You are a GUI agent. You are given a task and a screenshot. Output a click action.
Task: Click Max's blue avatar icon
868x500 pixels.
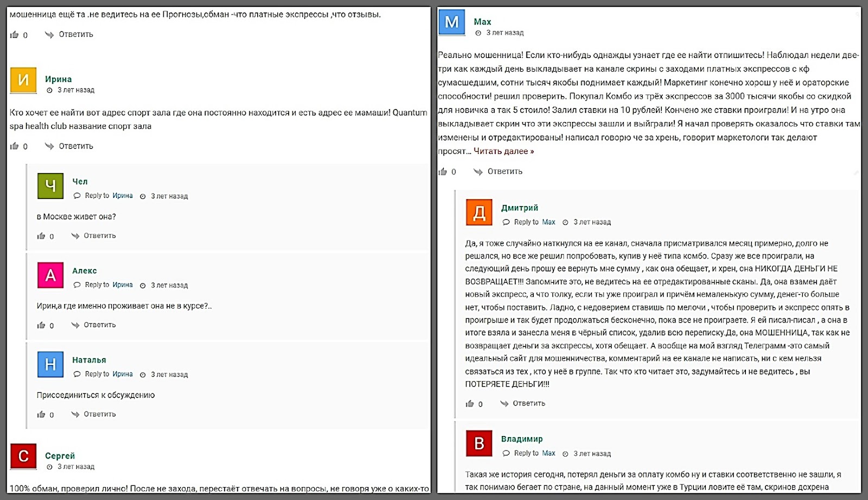451,22
